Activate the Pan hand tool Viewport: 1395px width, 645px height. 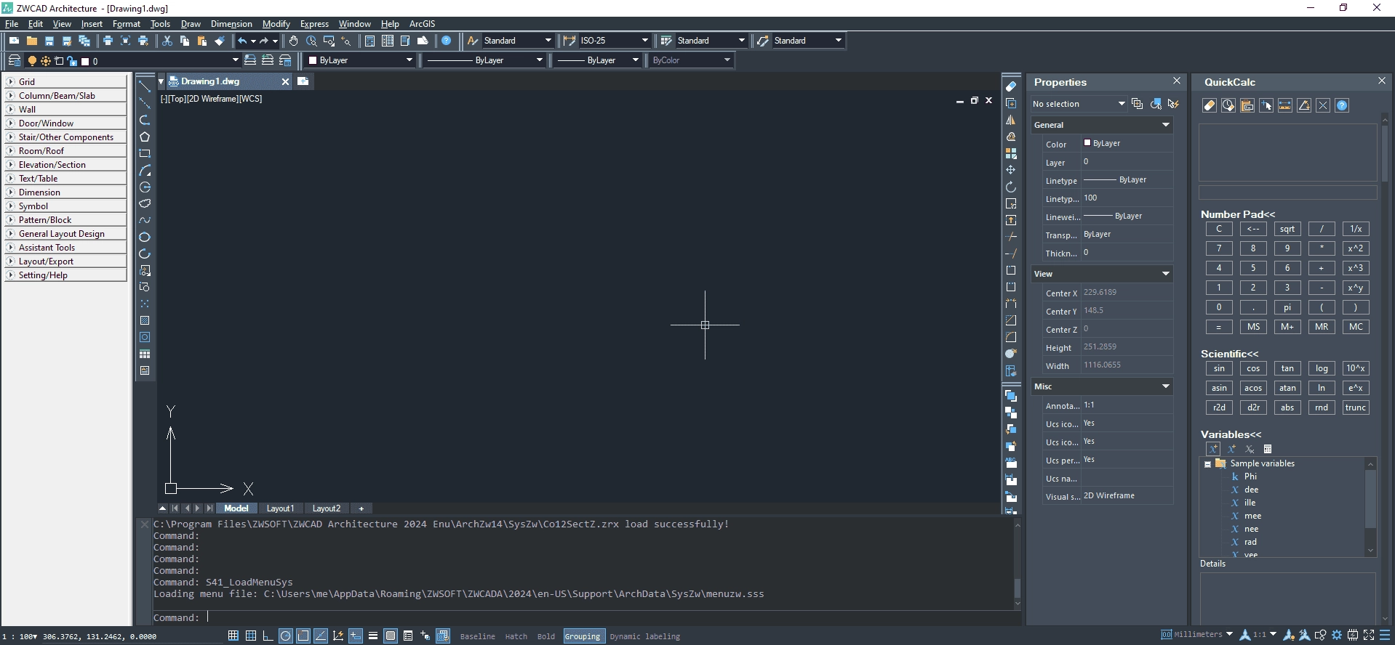pyautogui.click(x=293, y=41)
